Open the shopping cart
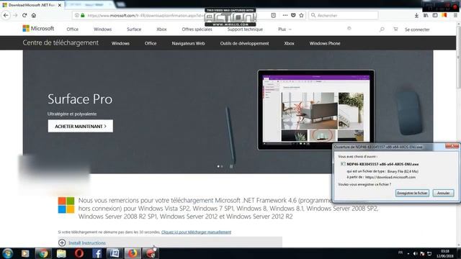This screenshot has width=461, height=259. tap(395, 29)
